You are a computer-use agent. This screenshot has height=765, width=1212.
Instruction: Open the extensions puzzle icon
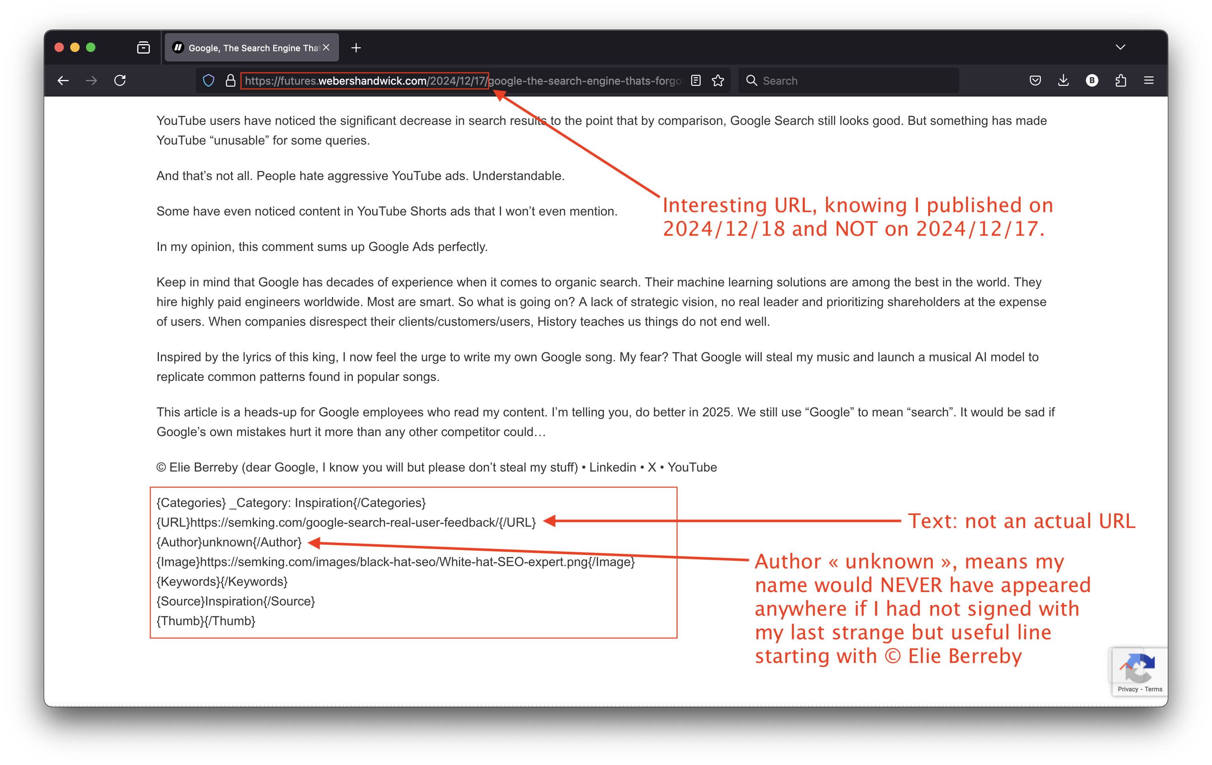pyautogui.click(x=1121, y=80)
